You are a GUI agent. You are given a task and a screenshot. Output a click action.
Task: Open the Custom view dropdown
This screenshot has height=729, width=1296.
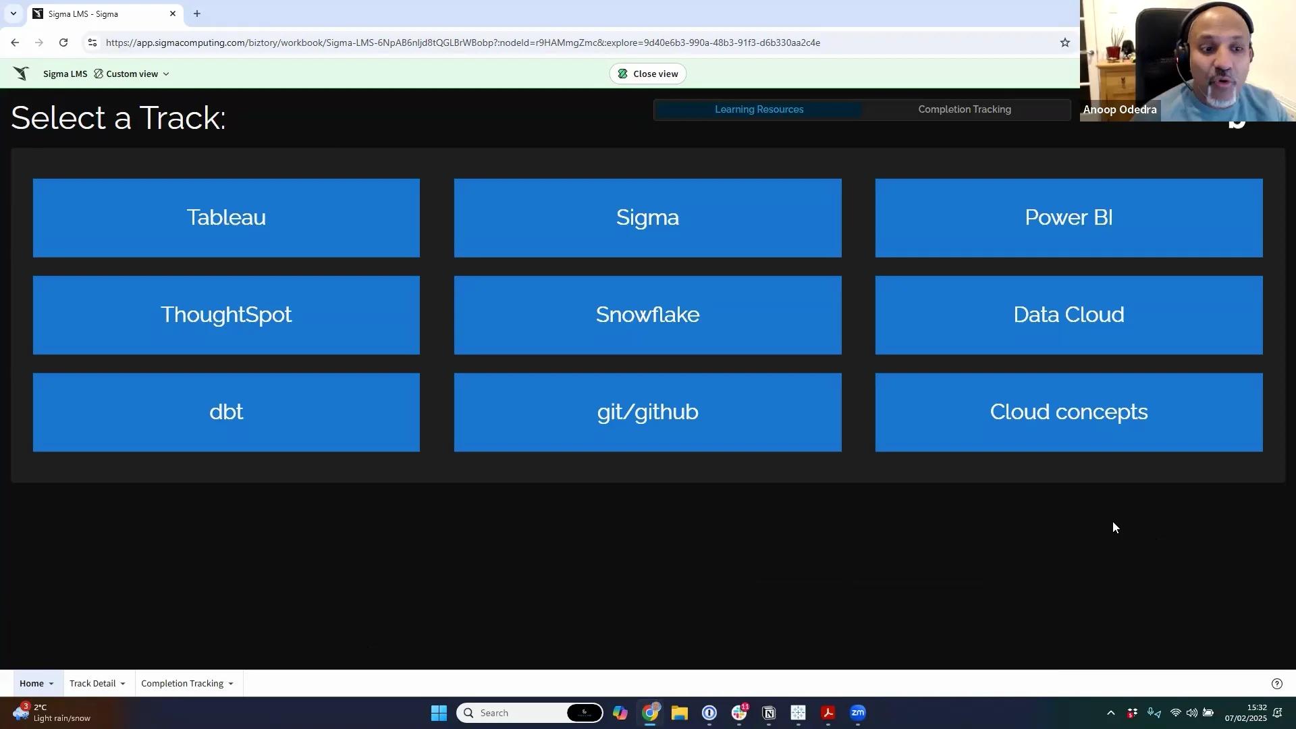132,74
